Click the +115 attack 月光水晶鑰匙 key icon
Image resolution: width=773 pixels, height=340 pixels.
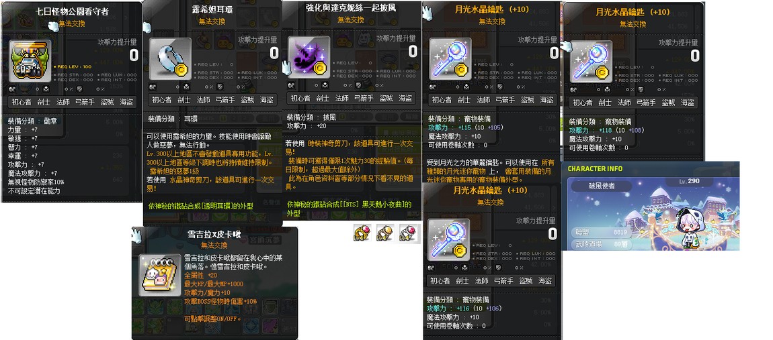pos(450,59)
